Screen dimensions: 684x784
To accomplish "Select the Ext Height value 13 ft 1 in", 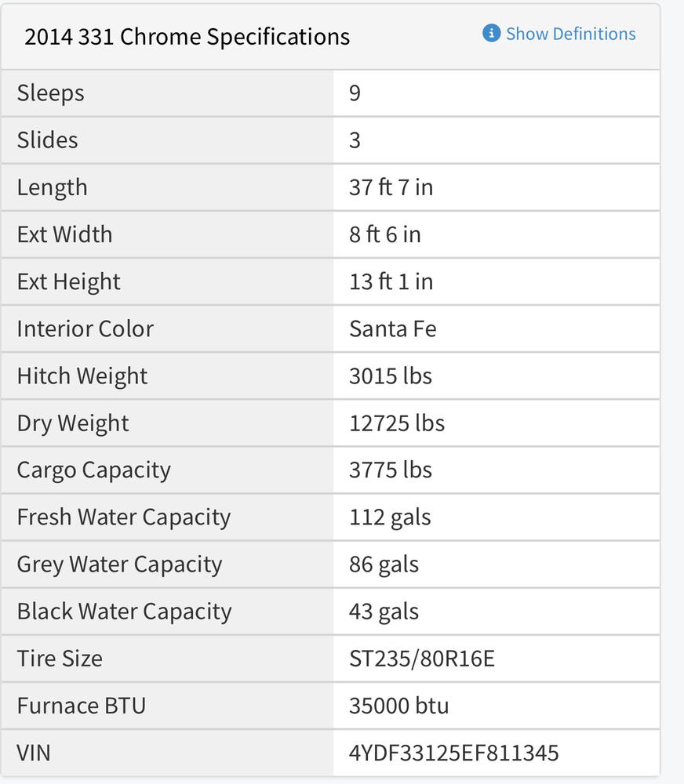I will click(x=391, y=281).
